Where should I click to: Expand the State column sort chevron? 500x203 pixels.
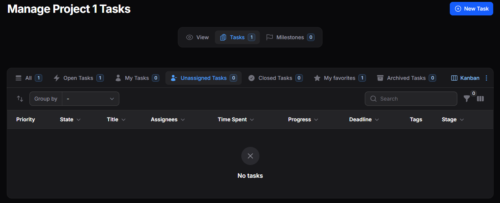click(x=79, y=120)
